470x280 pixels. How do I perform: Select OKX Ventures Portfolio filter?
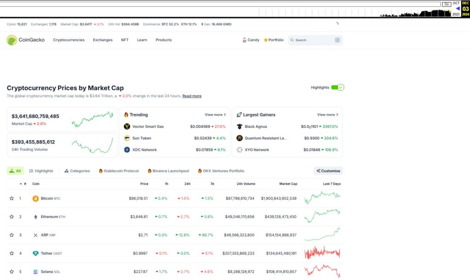[x=221, y=171]
